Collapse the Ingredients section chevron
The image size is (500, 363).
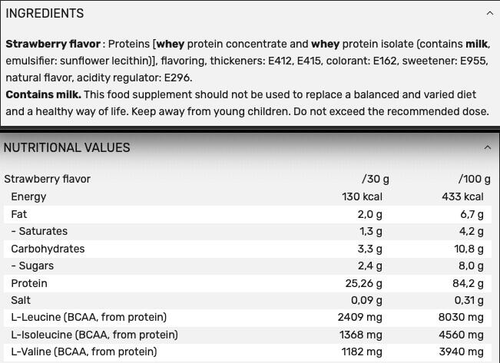(x=489, y=13)
